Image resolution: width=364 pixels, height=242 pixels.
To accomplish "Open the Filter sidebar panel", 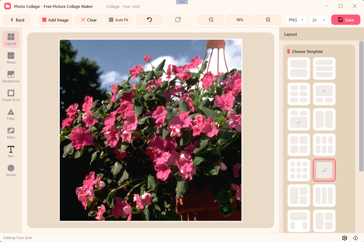I will [11, 114].
